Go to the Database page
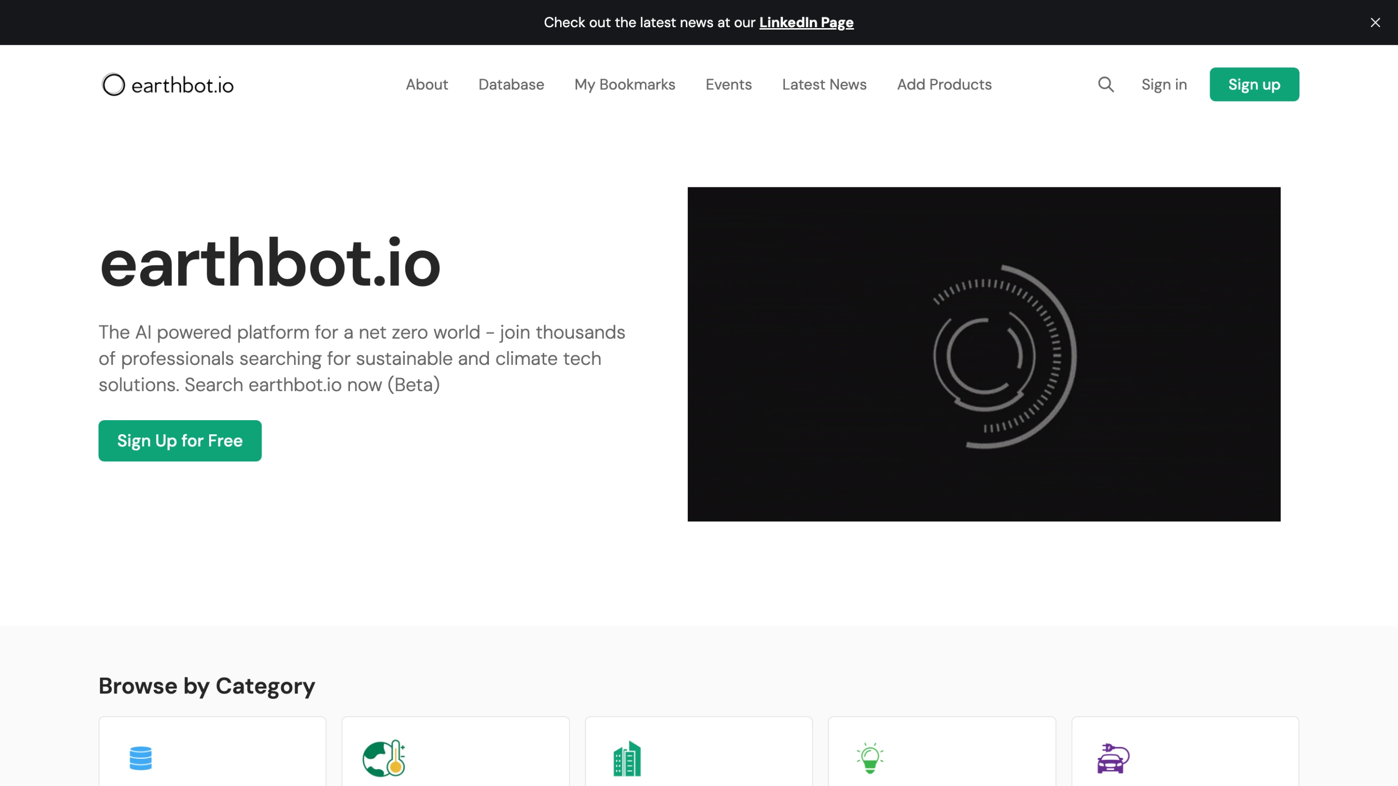Viewport: 1398px width, 786px height. tap(511, 84)
